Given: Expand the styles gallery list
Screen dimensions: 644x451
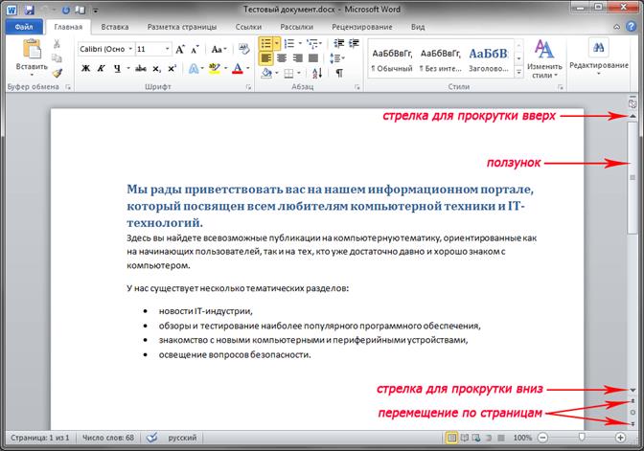Looking at the screenshot, I should click(x=517, y=70).
